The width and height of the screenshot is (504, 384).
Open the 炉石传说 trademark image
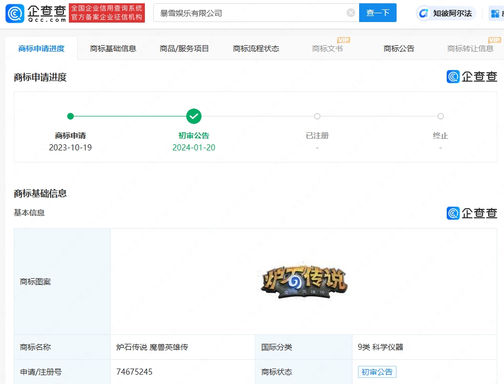[x=304, y=281]
